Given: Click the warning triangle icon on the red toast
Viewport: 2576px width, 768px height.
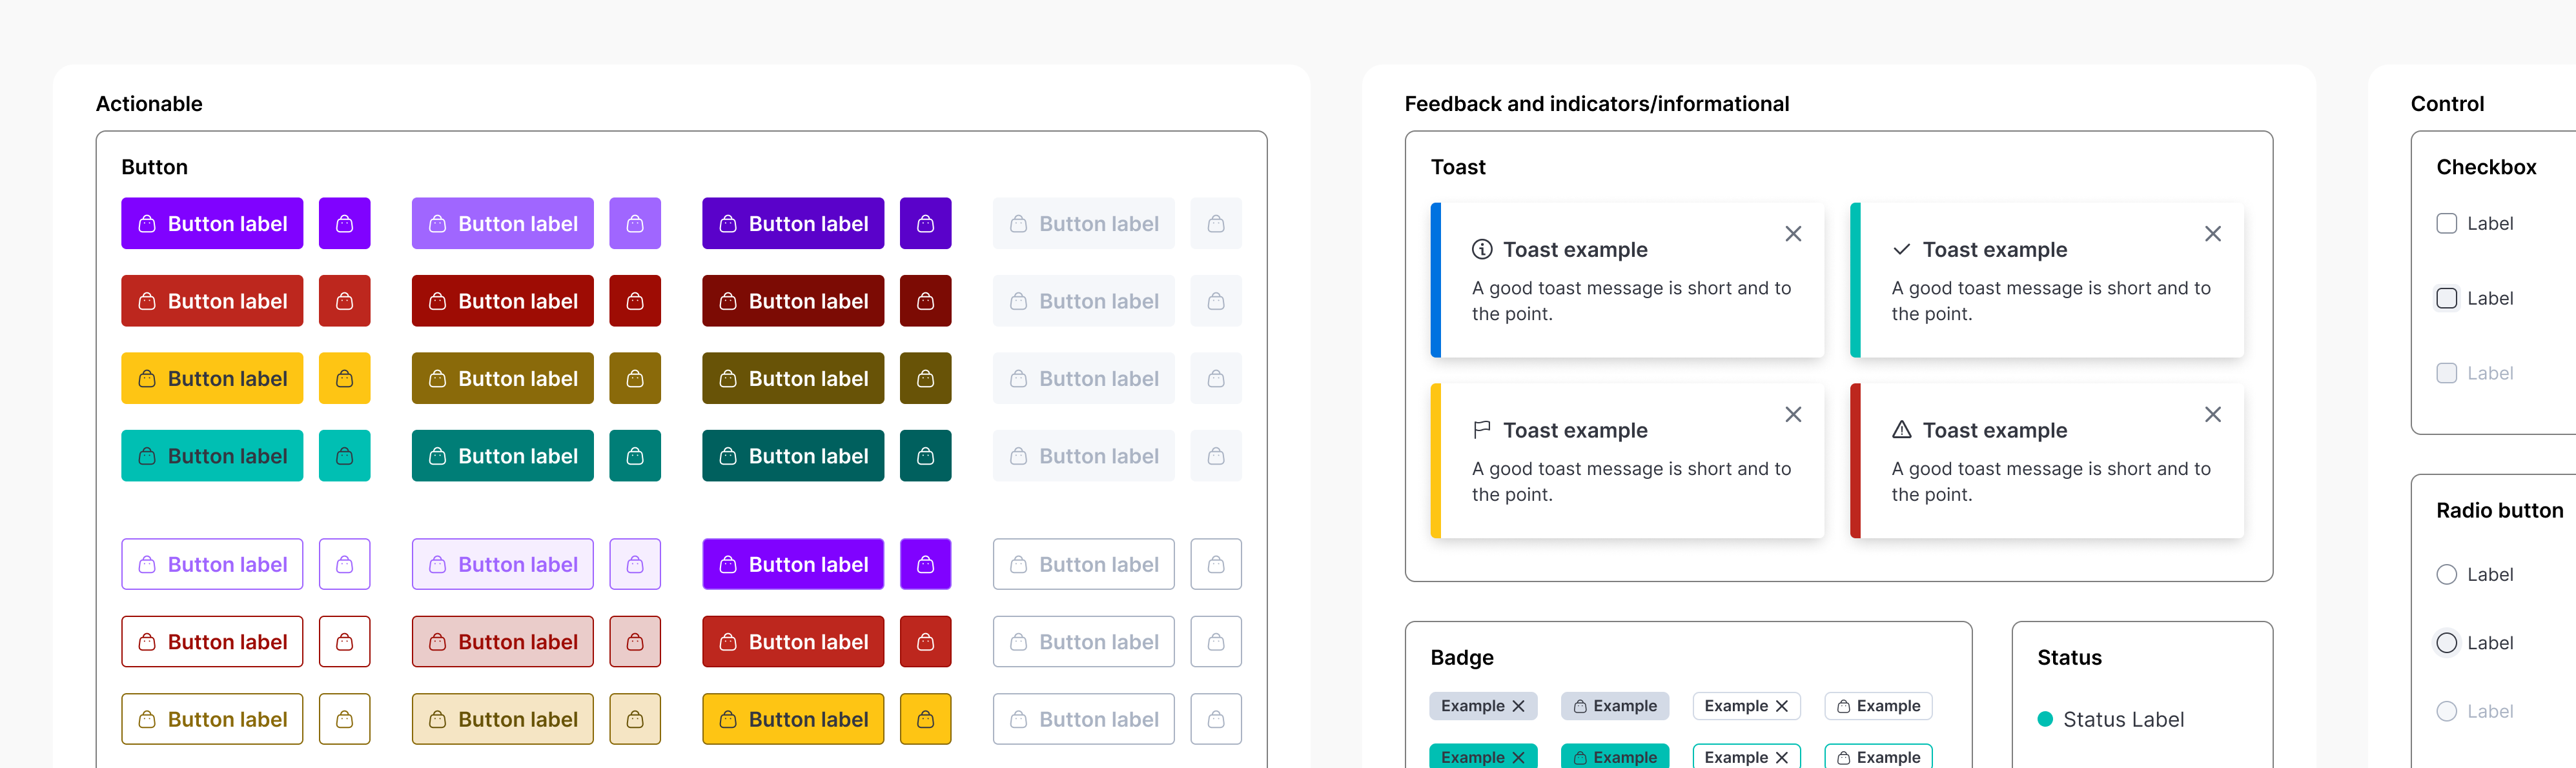Looking at the screenshot, I should 1902,430.
